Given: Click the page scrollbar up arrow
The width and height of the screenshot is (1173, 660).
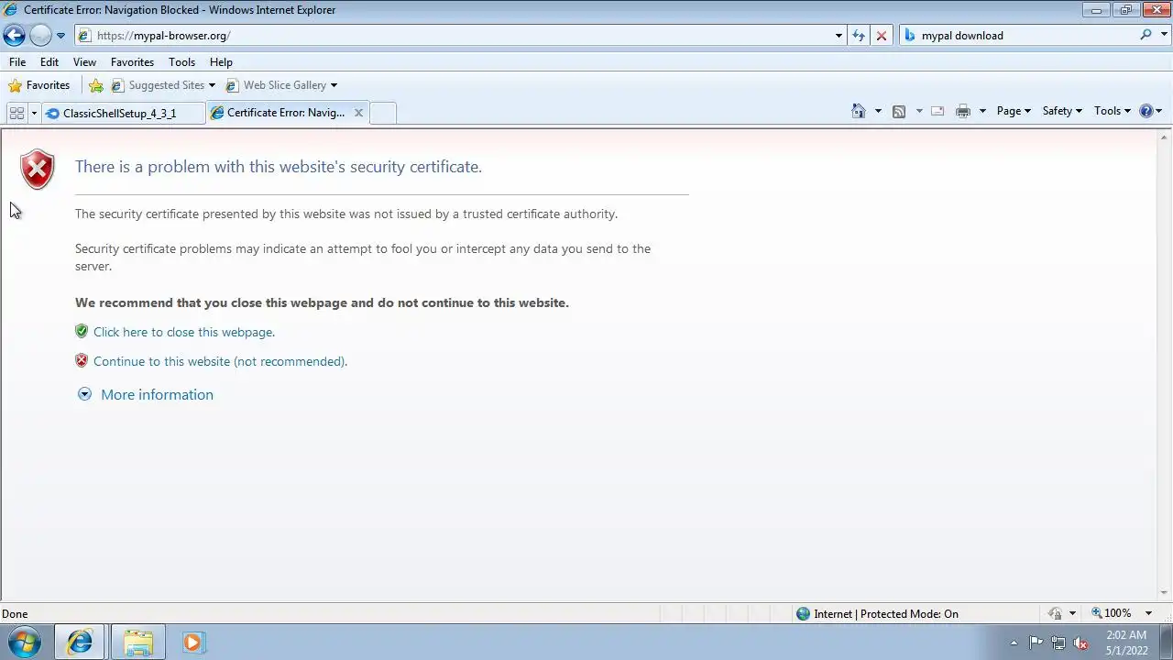Looking at the screenshot, I should coord(1165,137).
